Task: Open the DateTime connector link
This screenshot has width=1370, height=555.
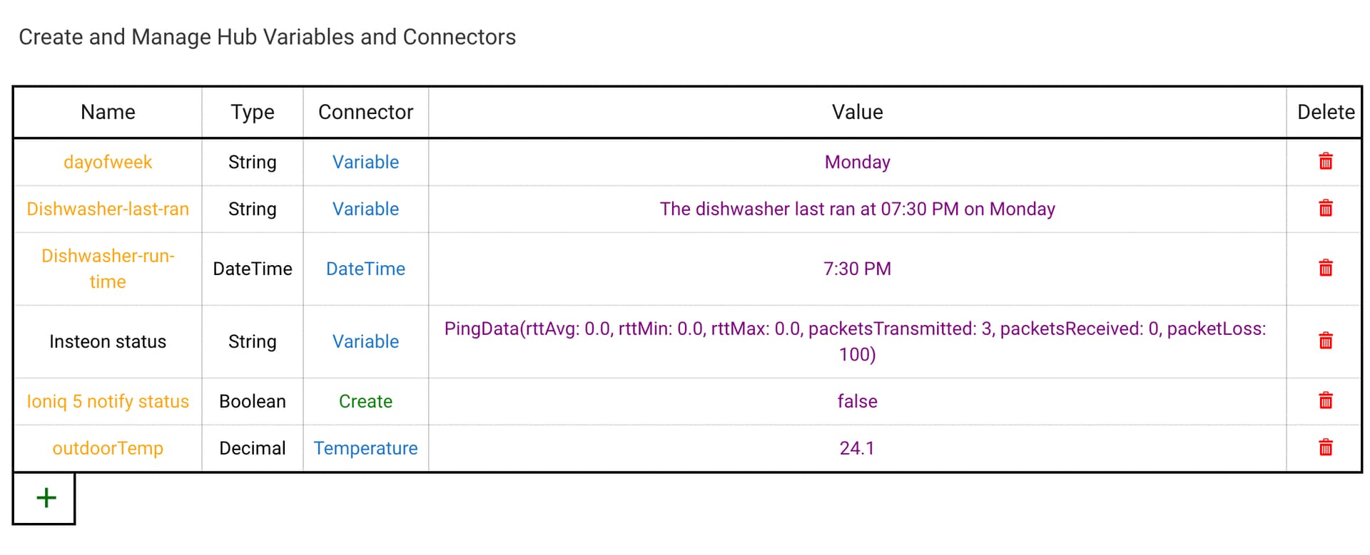Action: coord(365,269)
